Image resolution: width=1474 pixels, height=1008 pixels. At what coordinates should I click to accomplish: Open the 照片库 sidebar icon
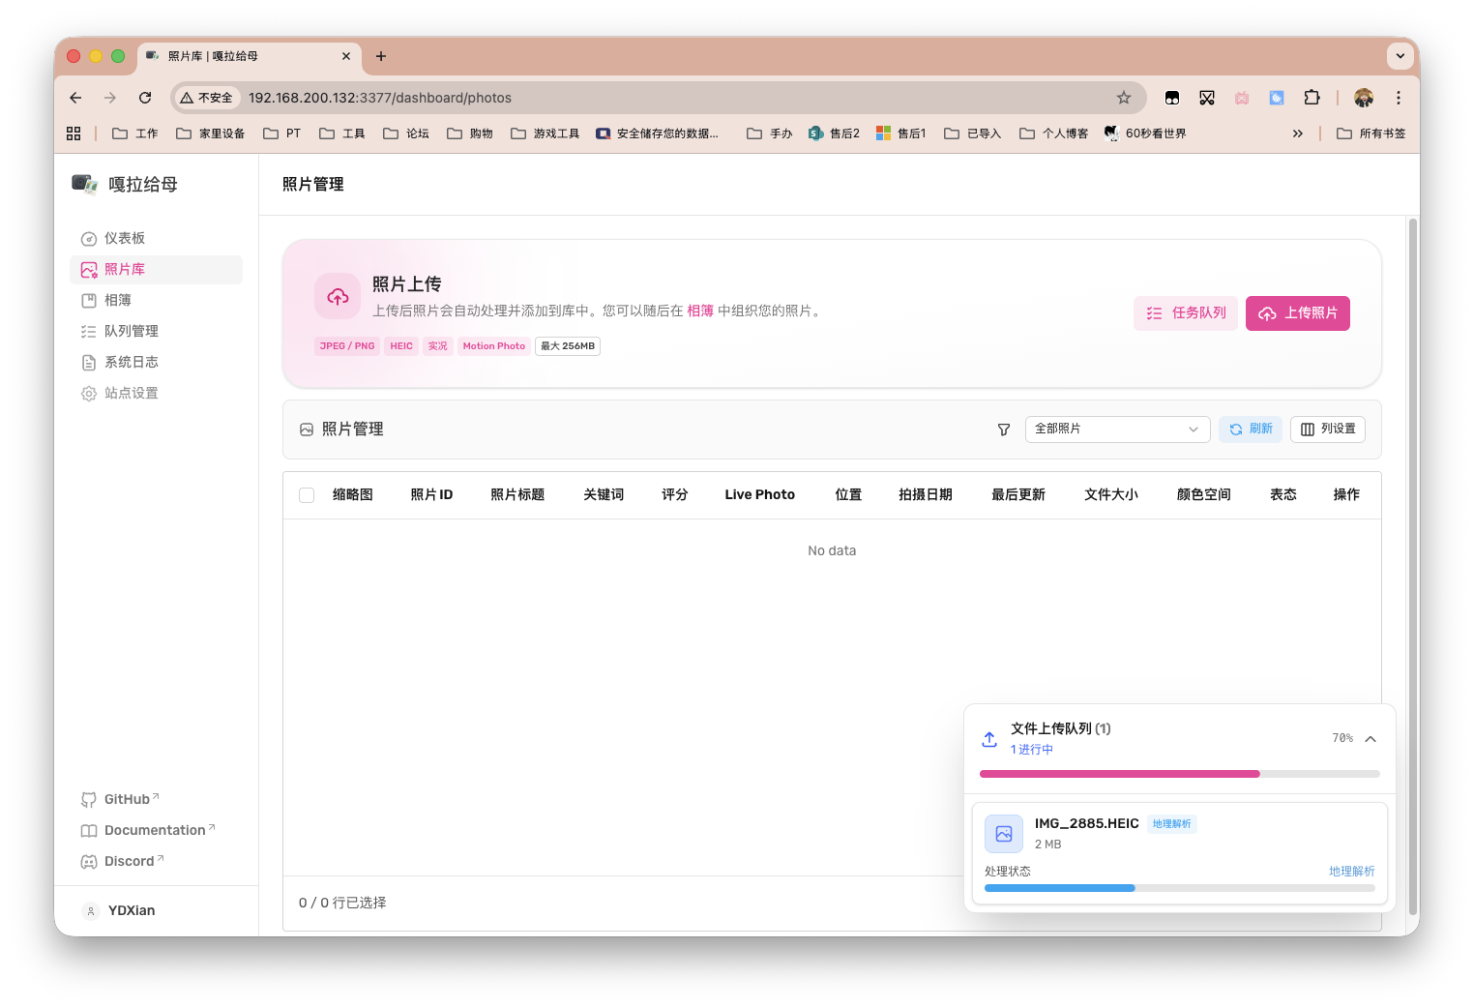tap(88, 269)
